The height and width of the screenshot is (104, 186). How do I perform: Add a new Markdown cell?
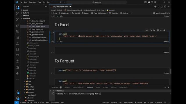tap(64, 13)
